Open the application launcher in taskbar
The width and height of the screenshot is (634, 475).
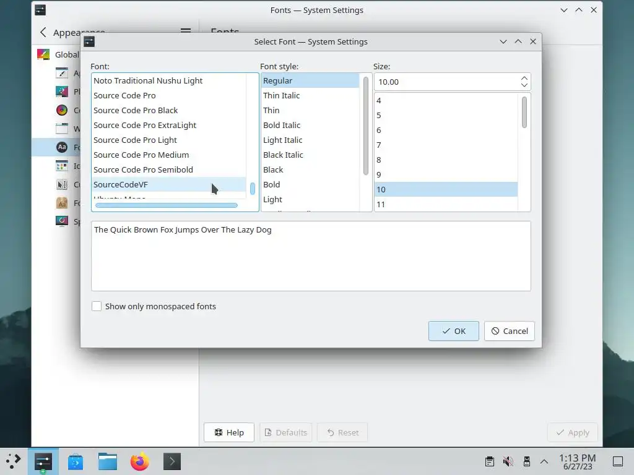[14, 461]
